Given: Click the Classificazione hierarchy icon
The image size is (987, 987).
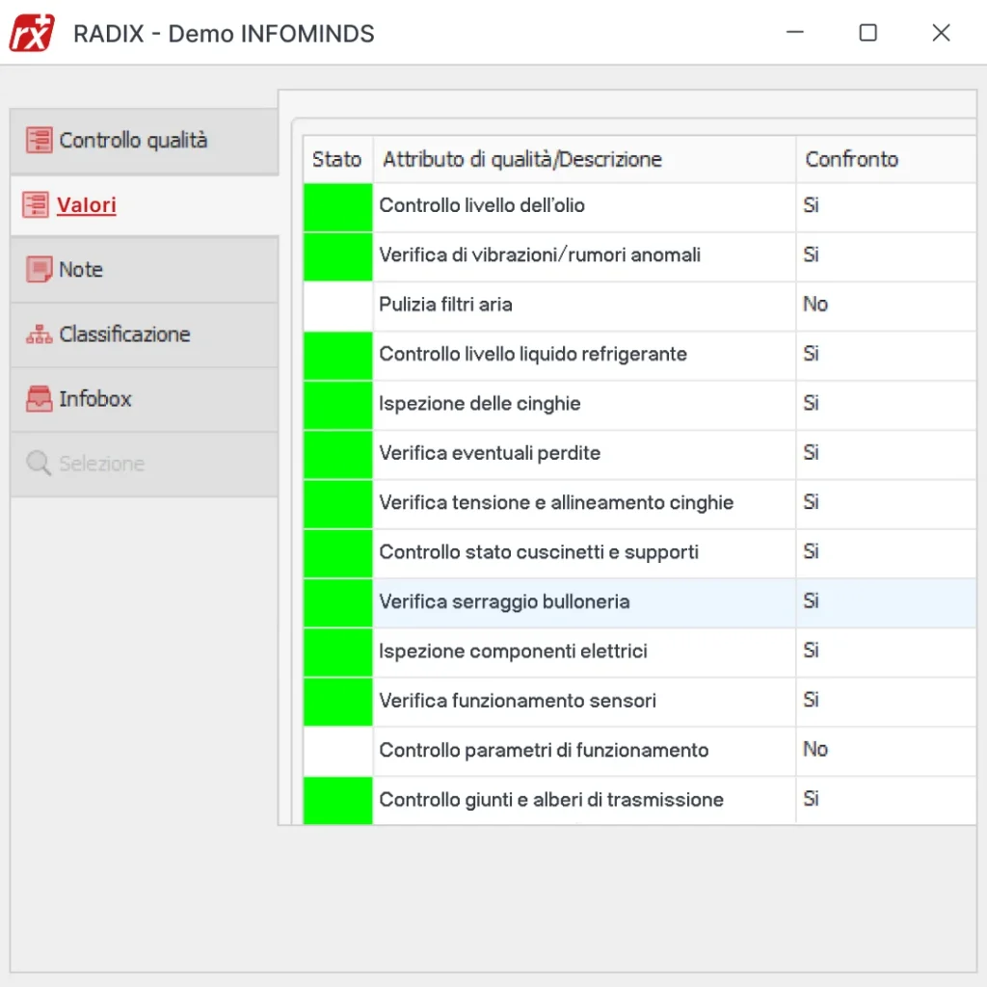Looking at the screenshot, I should (39, 333).
